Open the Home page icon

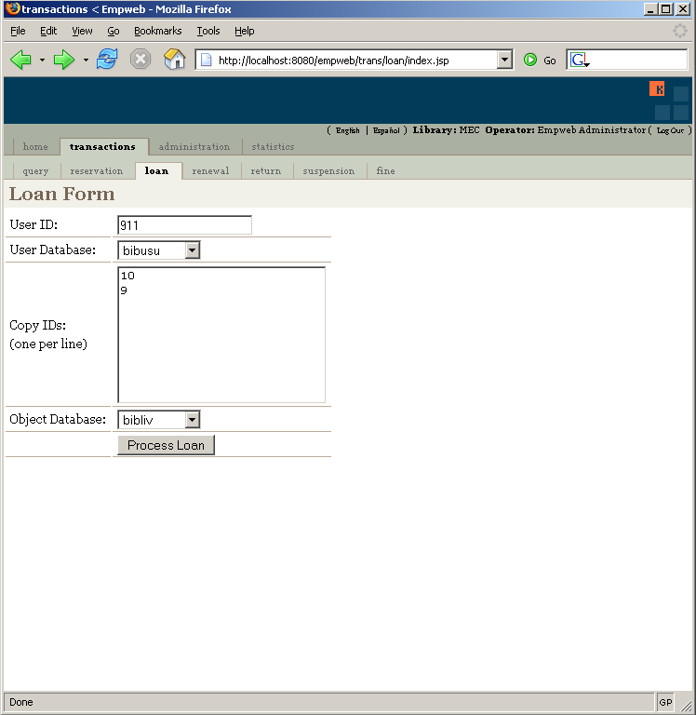point(175,60)
